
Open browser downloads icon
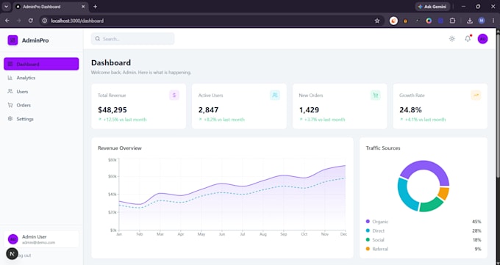(469, 21)
